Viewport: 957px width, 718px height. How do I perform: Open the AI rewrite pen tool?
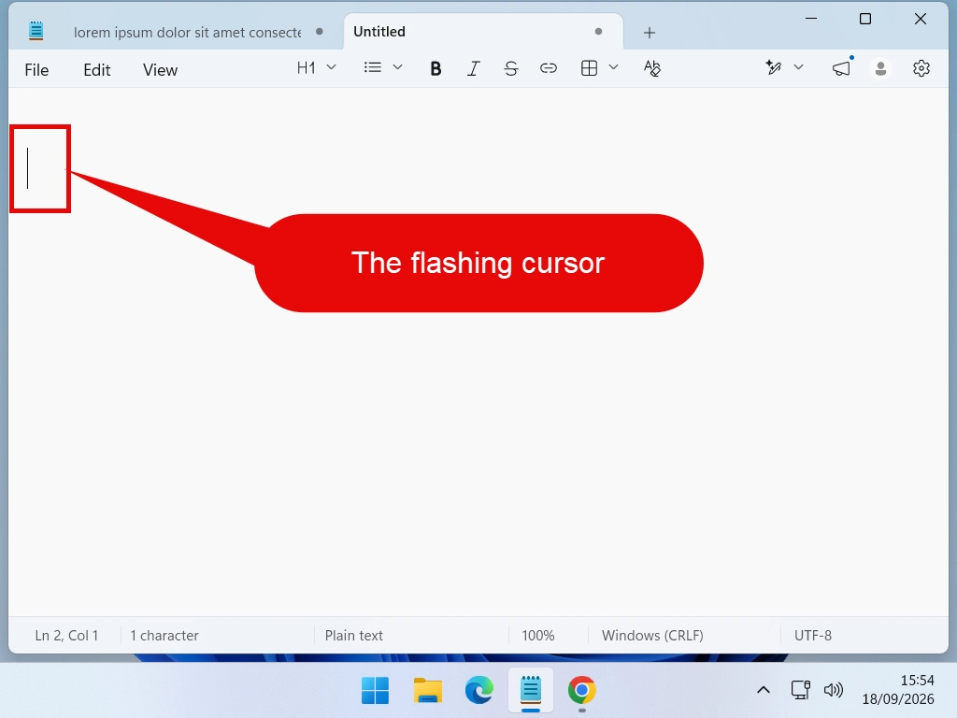(773, 67)
